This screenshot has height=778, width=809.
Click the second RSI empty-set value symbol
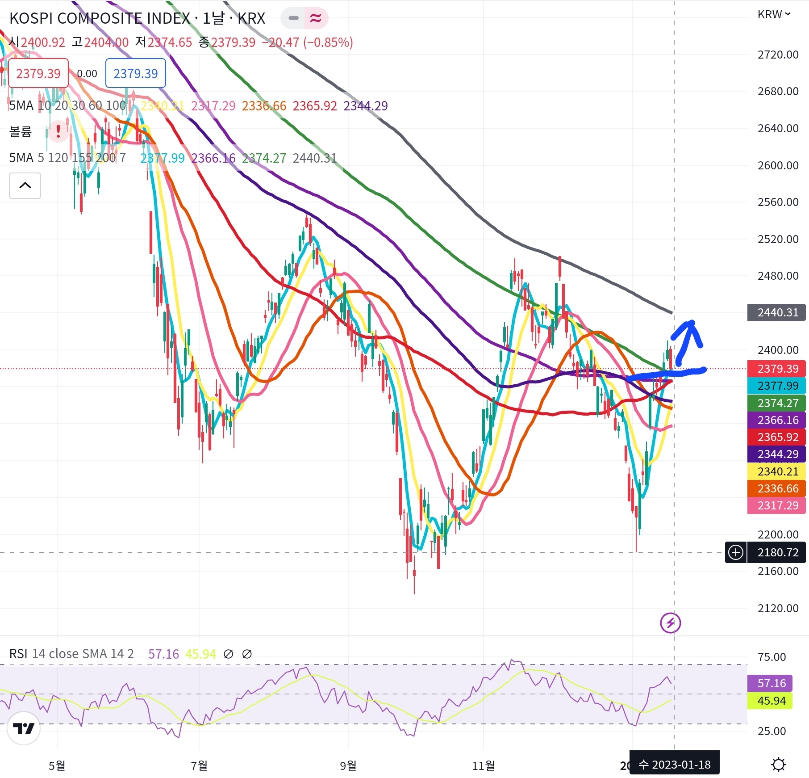pyautogui.click(x=247, y=654)
